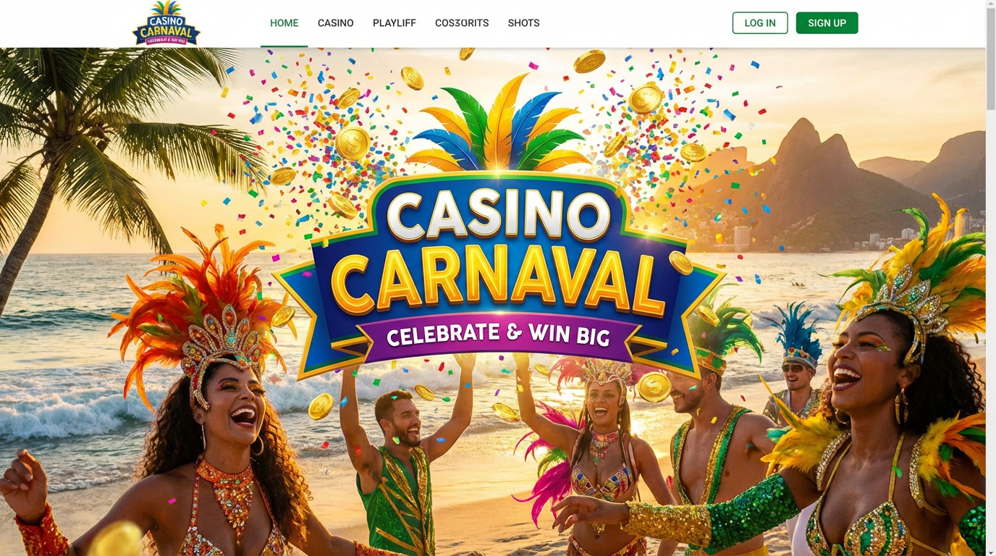Open the HOME nav tab
This screenshot has width=996, height=556.
click(x=284, y=23)
